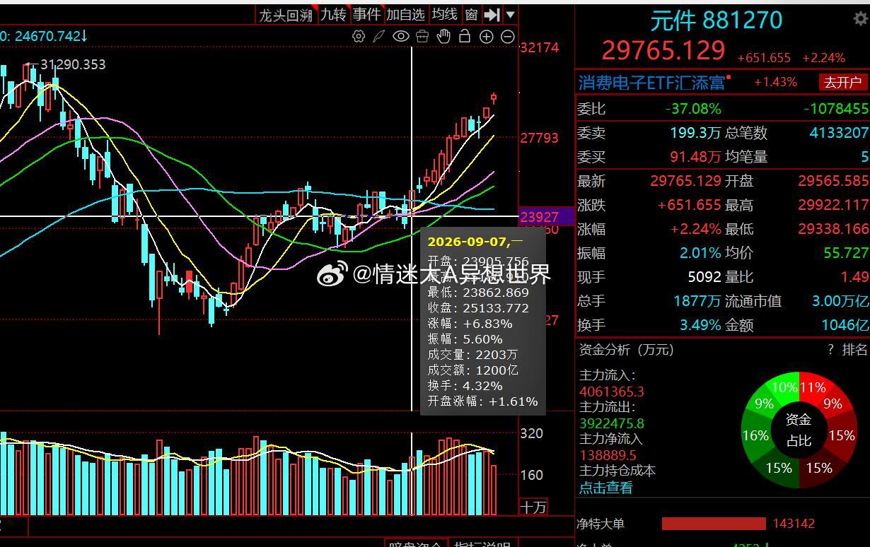Click the 元件 881270 title
Image resolution: width=870 pixels, height=547 pixels.
[717, 20]
